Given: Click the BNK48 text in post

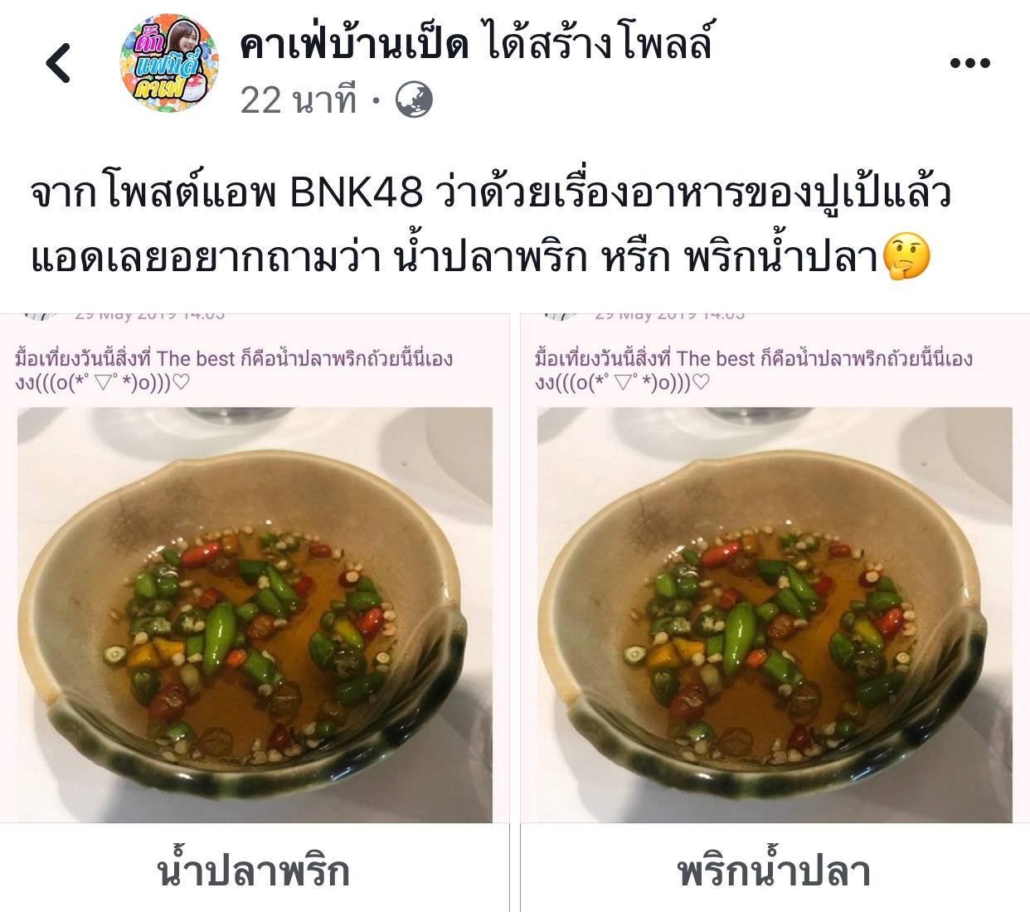Looking at the screenshot, I should point(357,193).
